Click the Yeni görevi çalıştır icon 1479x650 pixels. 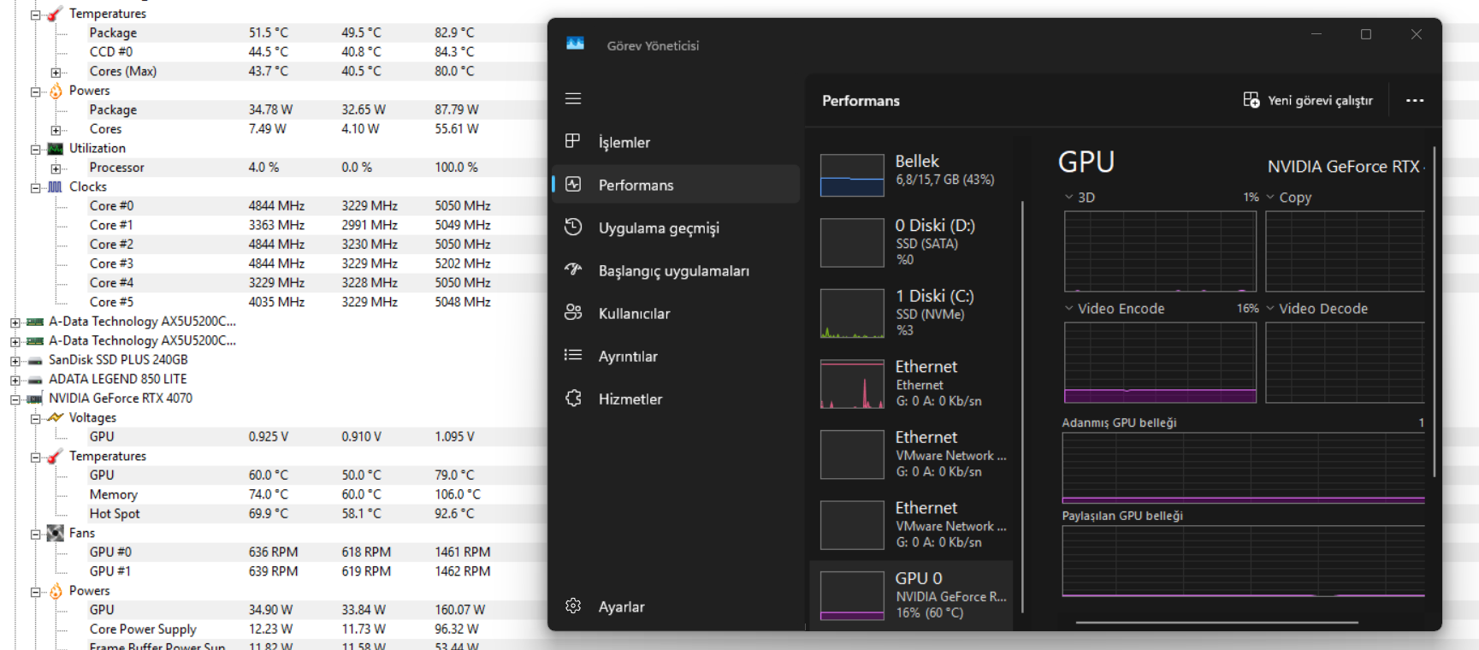point(1251,100)
